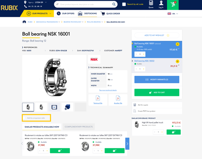This screenshot has height=159, width=202.
Task: Increase quantity for NSK 16001
Action: 144,54
